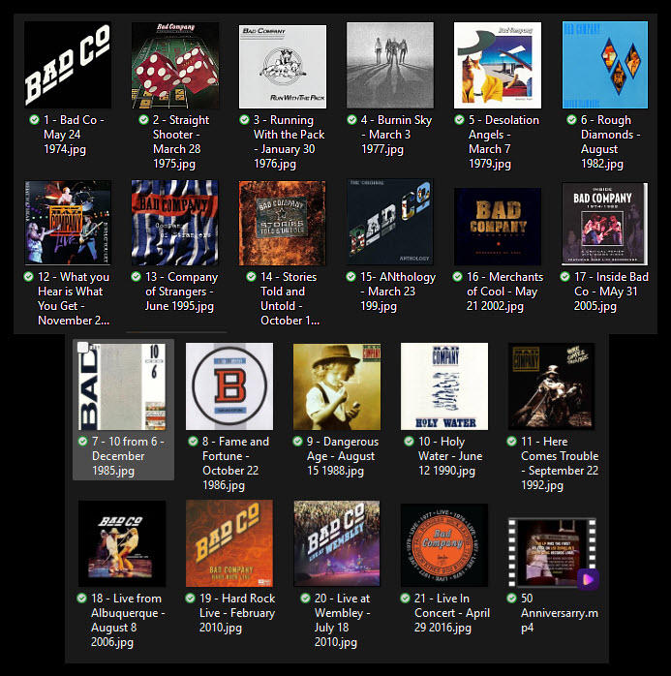671x676 pixels.
Task: Select the Live at Wembley cover thumbnail
Action: pyautogui.click(x=337, y=543)
